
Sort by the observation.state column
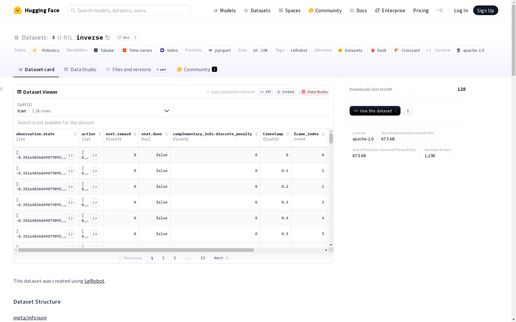click(75, 134)
